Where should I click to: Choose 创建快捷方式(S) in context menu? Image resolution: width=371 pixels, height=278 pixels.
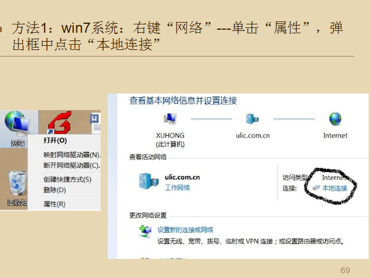pos(67,179)
